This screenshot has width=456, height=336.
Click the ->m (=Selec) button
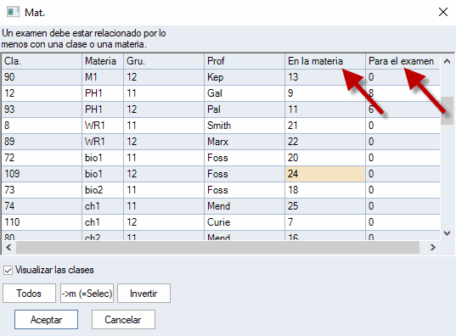tap(87, 294)
